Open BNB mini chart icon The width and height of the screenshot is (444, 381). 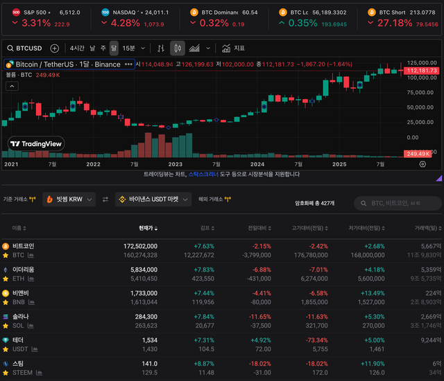click(31, 302)
